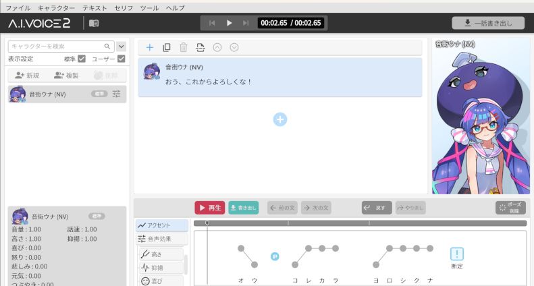
Task: Uncheck the 標準 checkbox
Action: 82,59
